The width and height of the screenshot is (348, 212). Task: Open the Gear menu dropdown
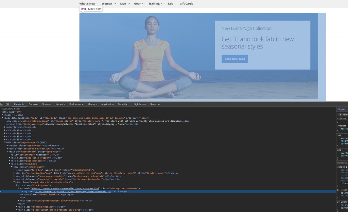[139, 4]
